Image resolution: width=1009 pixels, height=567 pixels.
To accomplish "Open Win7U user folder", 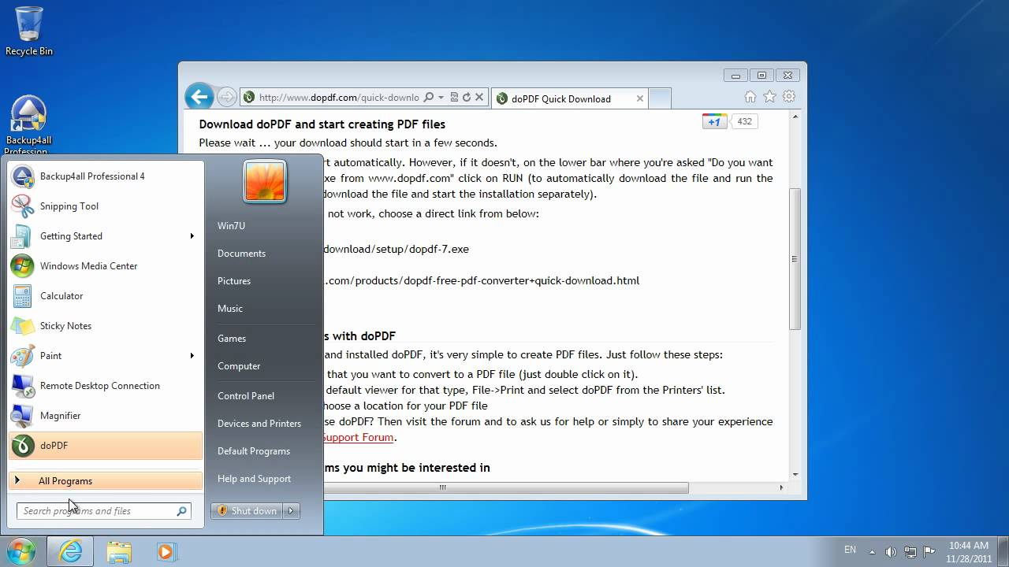I will pos(231,226).
